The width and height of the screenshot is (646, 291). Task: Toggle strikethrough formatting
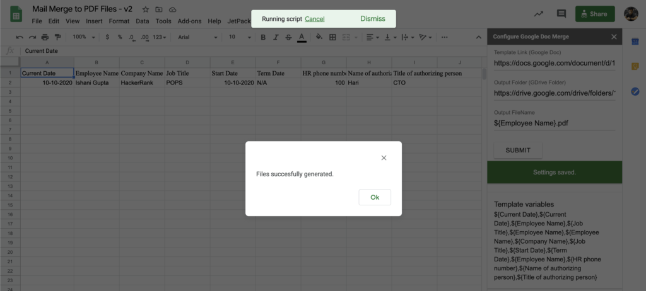tap(288, 37)
